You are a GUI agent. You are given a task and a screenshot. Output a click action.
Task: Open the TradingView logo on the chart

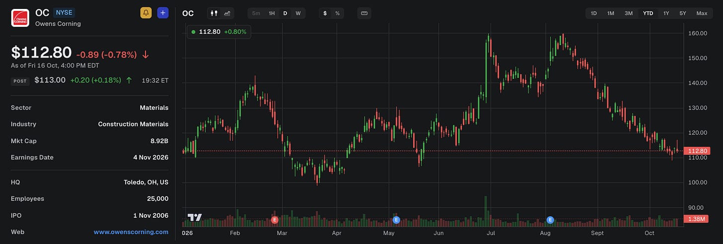[x=195, y=217]
